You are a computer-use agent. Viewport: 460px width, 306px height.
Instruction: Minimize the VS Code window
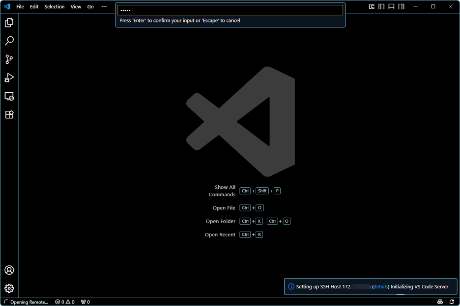click(x=415, y=6)
